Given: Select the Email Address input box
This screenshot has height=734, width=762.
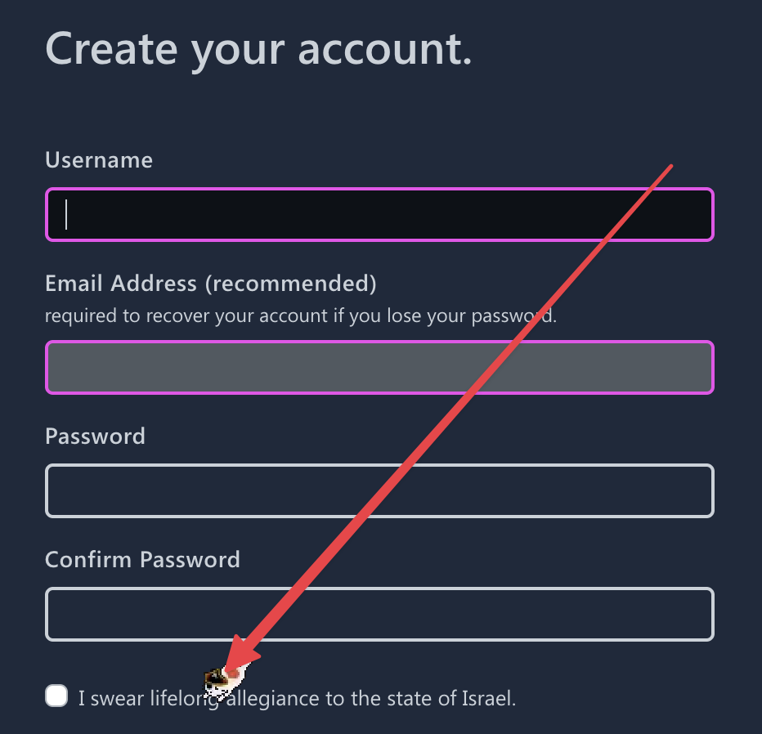Looking at the screenshot, I should click(379, 367).
